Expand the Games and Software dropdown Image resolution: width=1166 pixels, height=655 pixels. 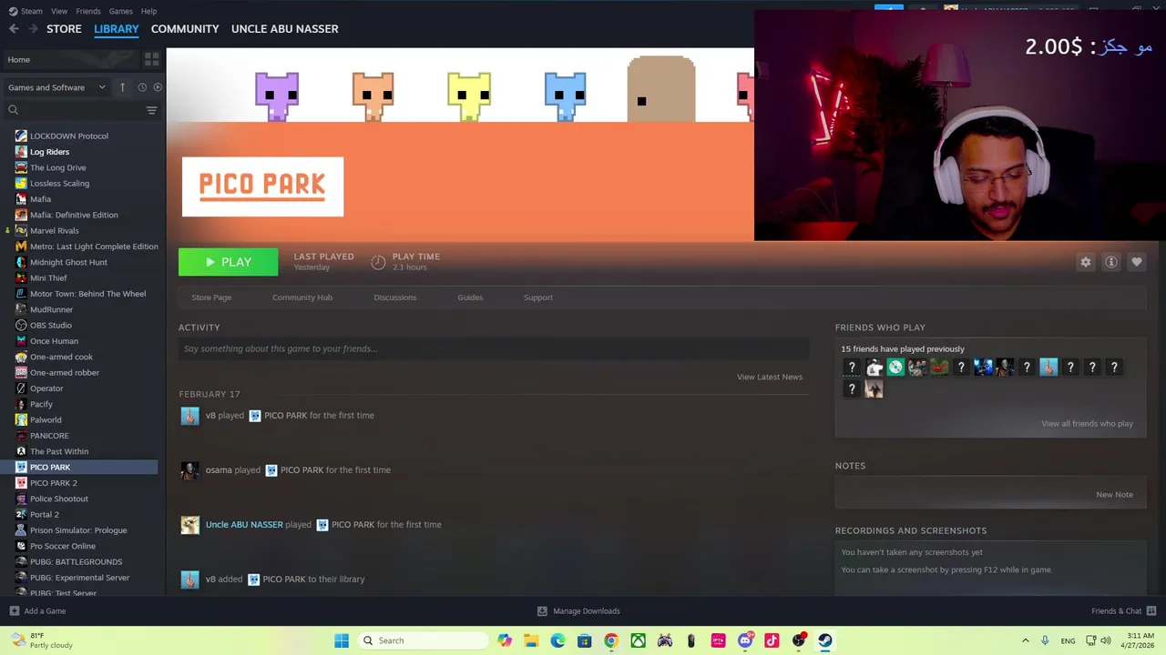pos(57,87)
